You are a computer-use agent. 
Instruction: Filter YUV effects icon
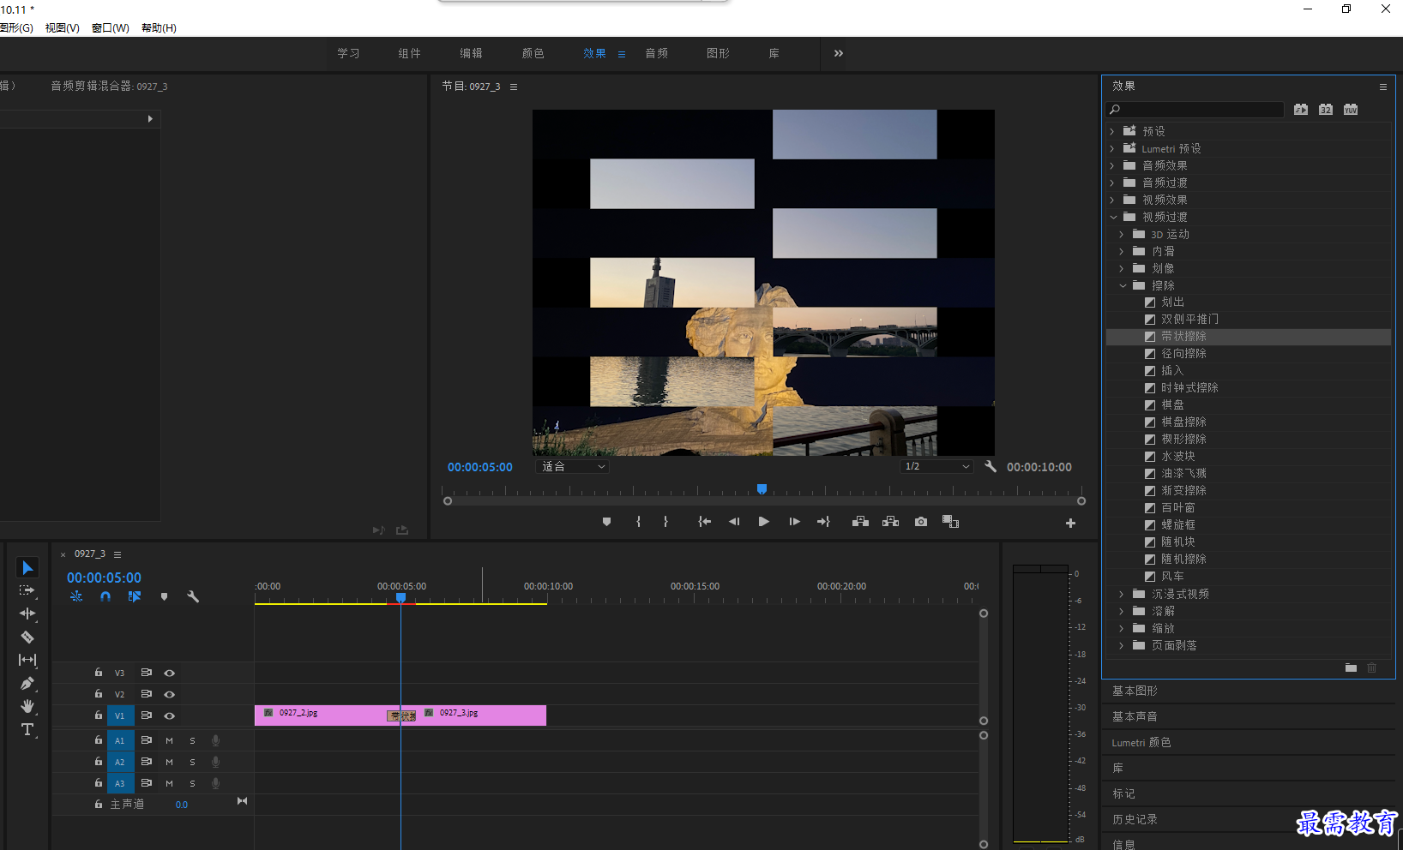[x=1351, y=110]
